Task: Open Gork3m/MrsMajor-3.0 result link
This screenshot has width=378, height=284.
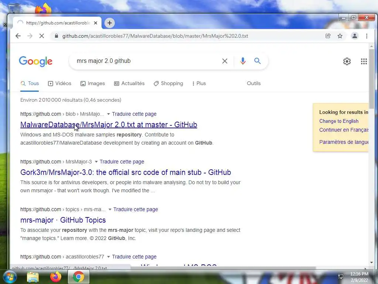Action: click(126, 172)
